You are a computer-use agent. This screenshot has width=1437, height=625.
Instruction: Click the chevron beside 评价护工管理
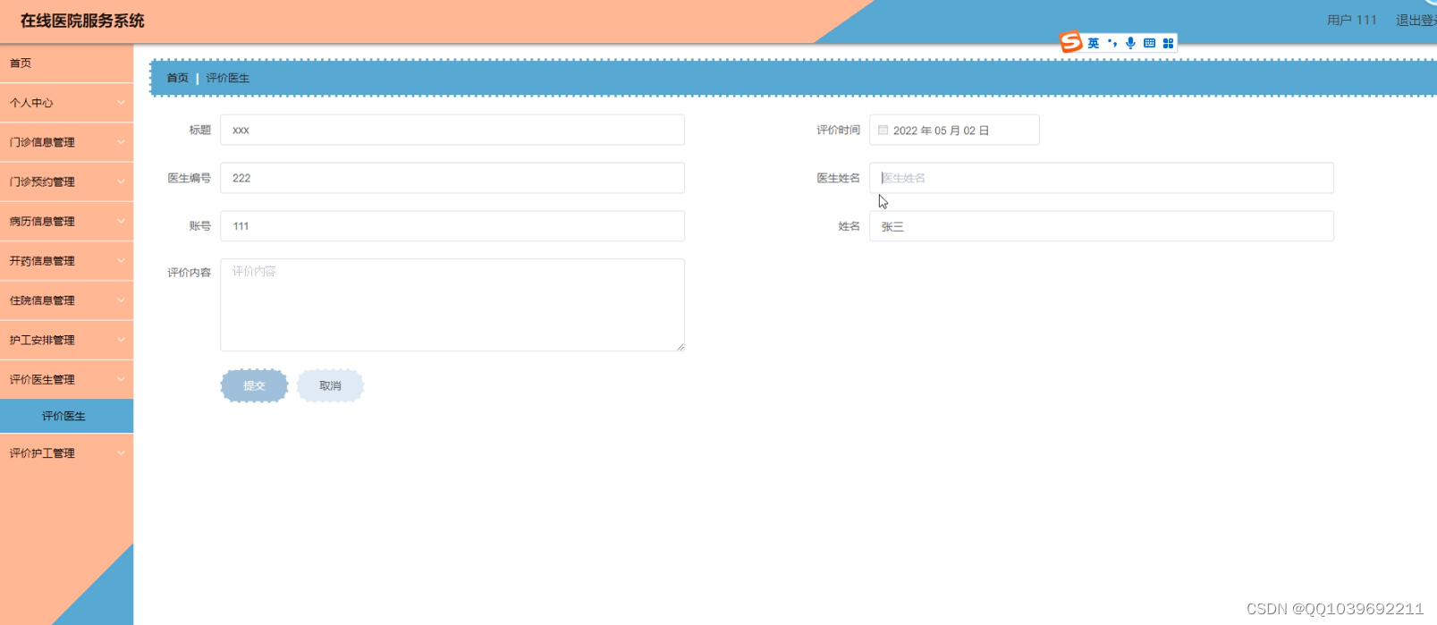pyautogui.click(x=121, y=453)
